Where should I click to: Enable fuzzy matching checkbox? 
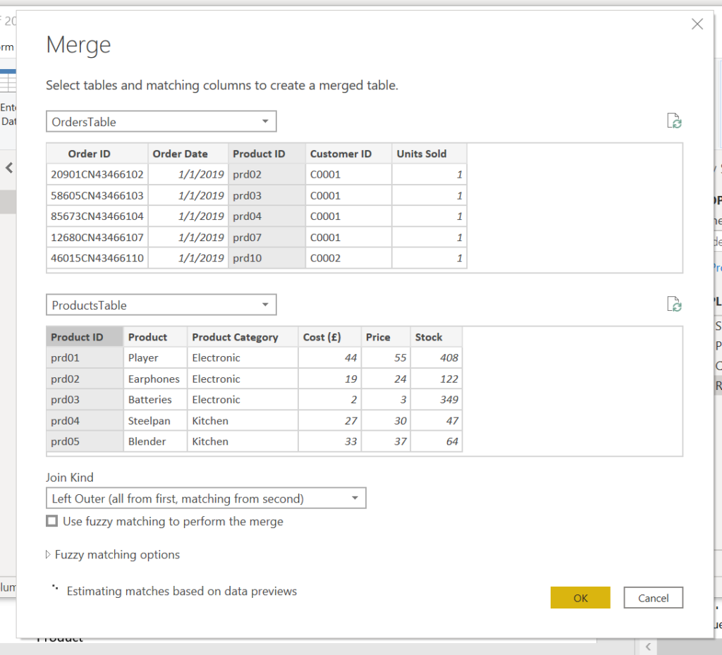pos(51,522)
